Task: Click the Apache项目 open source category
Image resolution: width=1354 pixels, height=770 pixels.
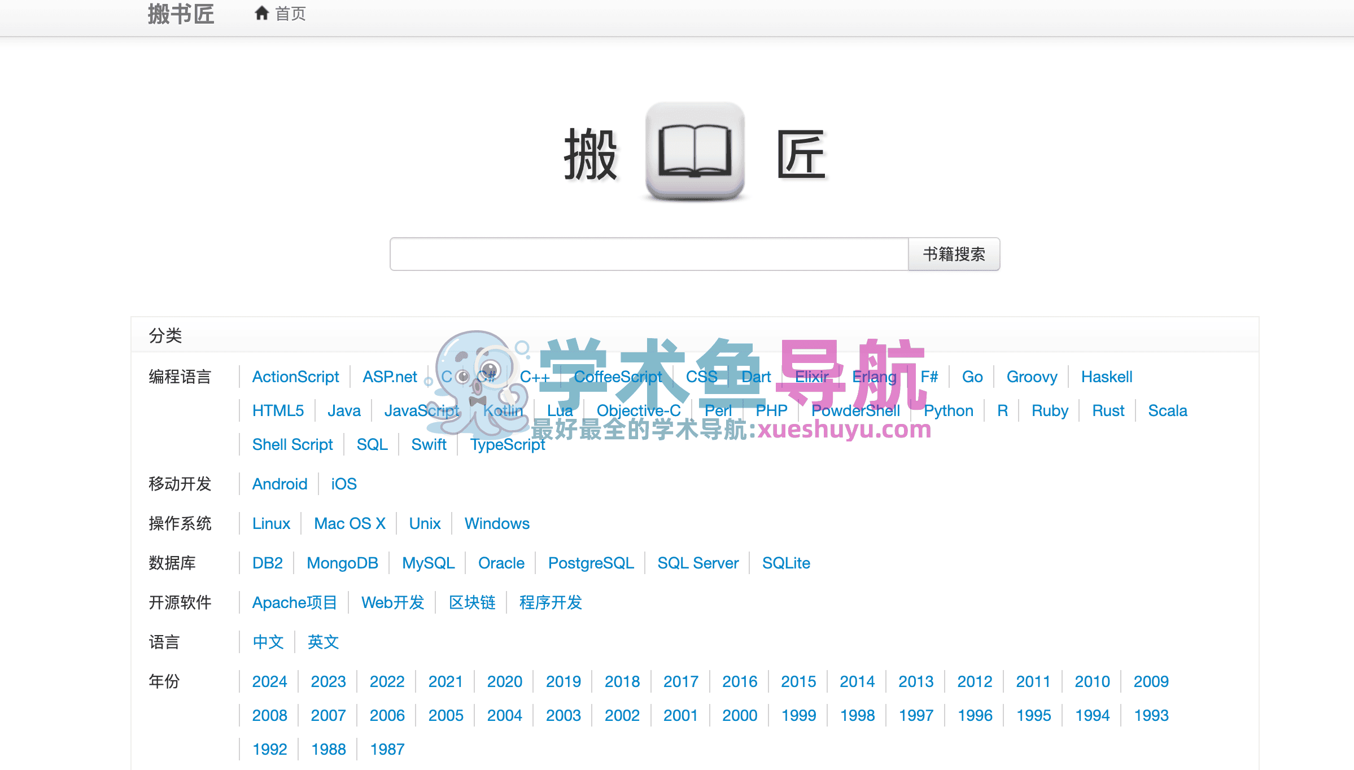Action: coord(294,602)
